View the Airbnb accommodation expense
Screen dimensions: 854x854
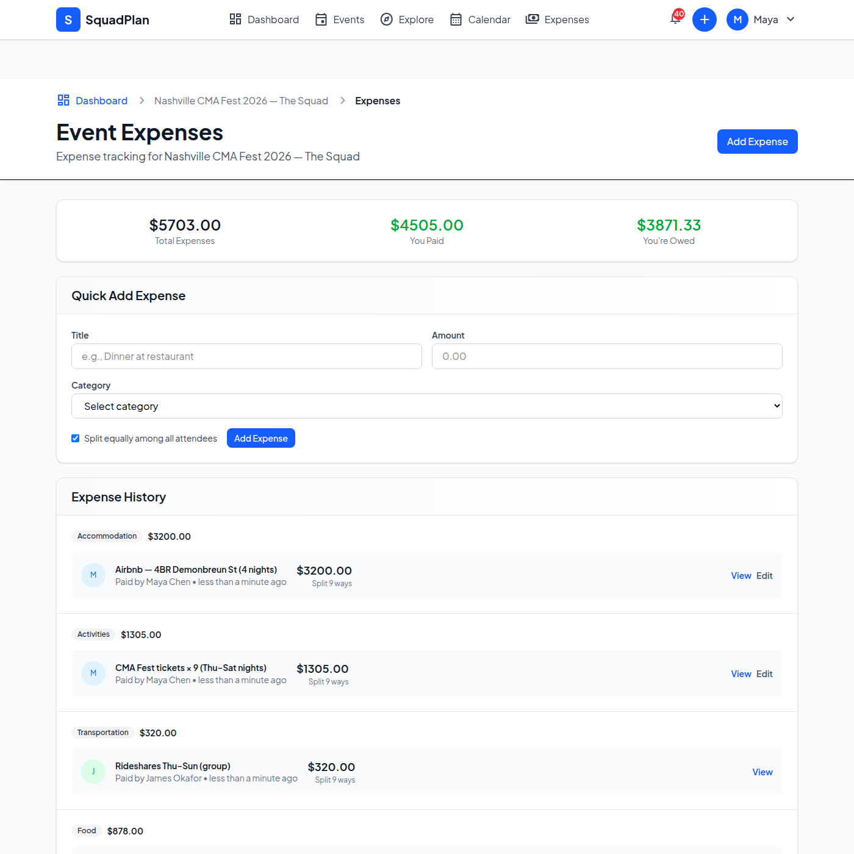click(x=741, y=575)
